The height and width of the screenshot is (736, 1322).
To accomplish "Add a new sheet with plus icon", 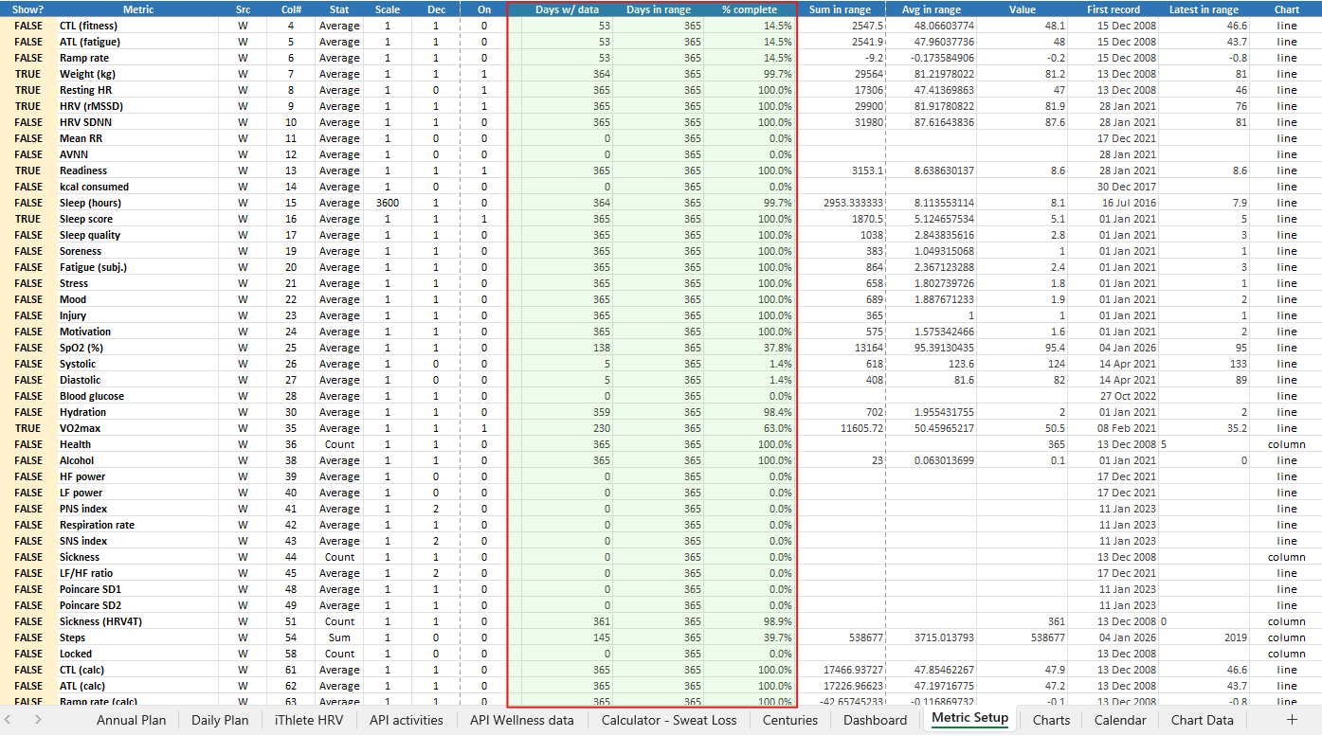I will [x=1291, y=719].
